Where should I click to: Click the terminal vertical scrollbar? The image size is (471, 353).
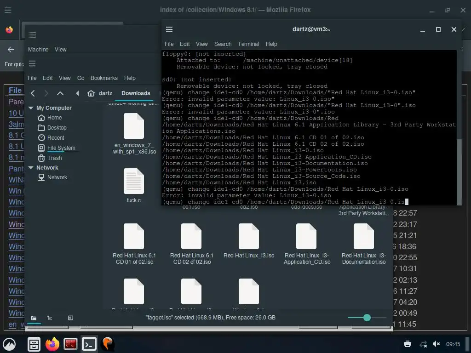(x=459, y=172)
